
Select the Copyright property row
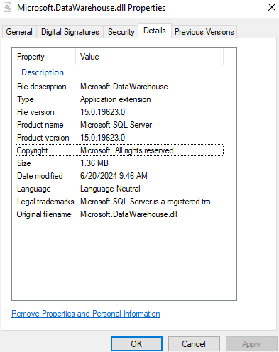[x=120, y=150]
